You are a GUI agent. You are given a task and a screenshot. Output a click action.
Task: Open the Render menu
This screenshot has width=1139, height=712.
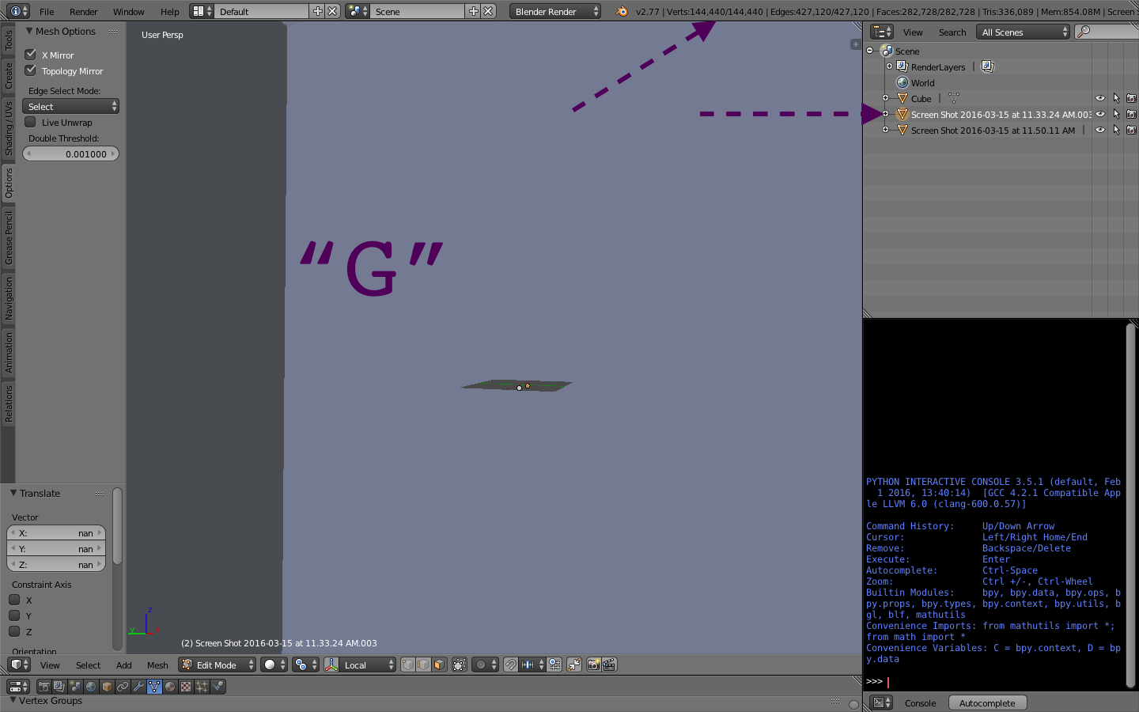(x=83, y=11)
